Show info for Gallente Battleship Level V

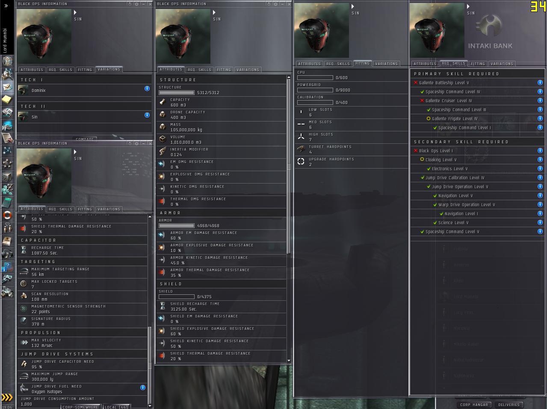[x=540, y=83]
